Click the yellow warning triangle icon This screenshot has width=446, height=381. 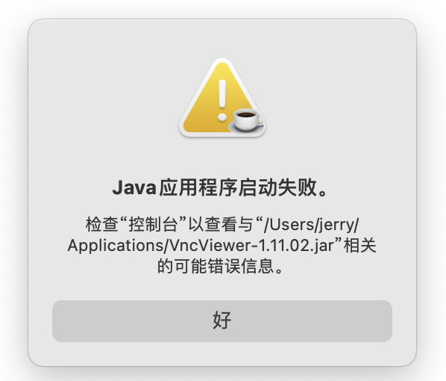coord(221,99)
